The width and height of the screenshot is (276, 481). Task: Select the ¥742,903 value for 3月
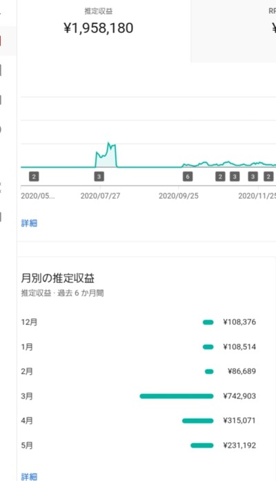pos(239,396)
